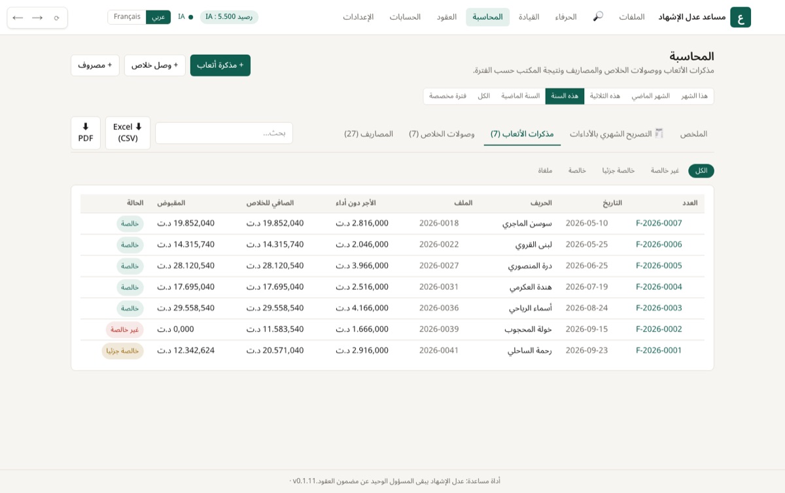Image resolution: width=785 pixels, height=493 pixels.
Task: Switch to المصاريف (27) tab
Action: pos(369,134)
